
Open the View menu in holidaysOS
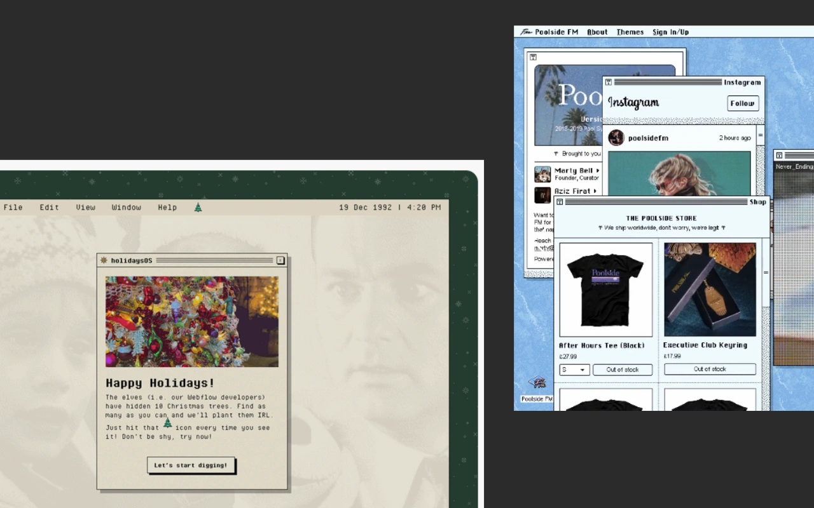85,207
